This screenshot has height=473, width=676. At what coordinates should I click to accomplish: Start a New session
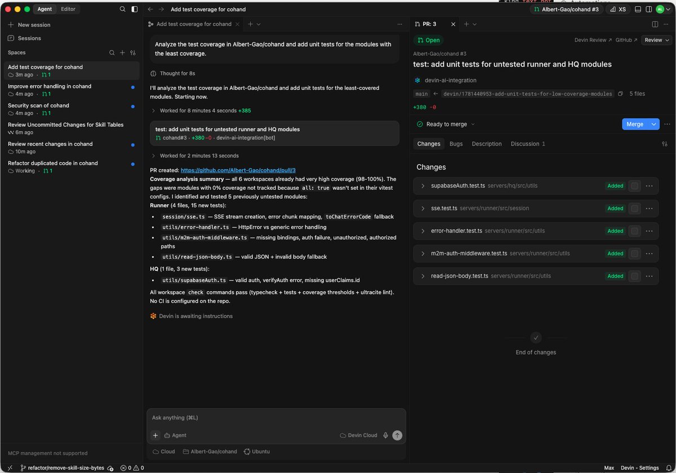[x=29, y=25]
